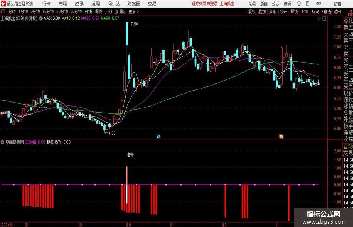Click the MA20: 6.27 label
This screenshot has height=227, width=353.
point(90,18)
